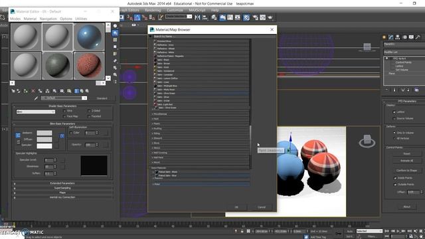Click the ViewCube in the perspective viewport

(x=367, y=141)
